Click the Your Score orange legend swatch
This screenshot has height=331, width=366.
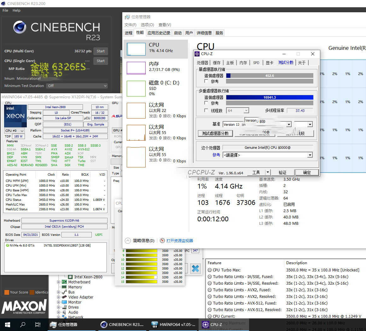tap(7, 292)
